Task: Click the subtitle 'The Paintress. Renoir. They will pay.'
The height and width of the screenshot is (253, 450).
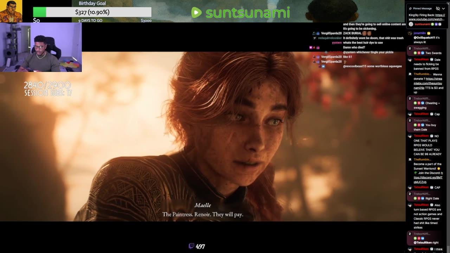Action: [203, 214]
